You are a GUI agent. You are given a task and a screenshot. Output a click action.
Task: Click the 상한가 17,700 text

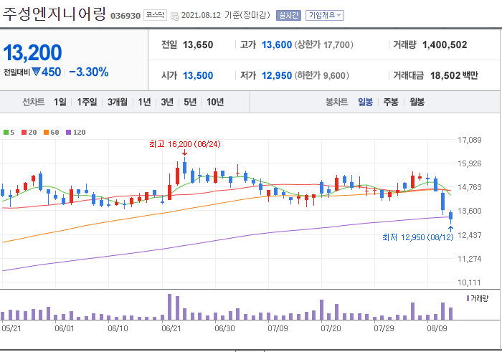click(x=323, y=44)
